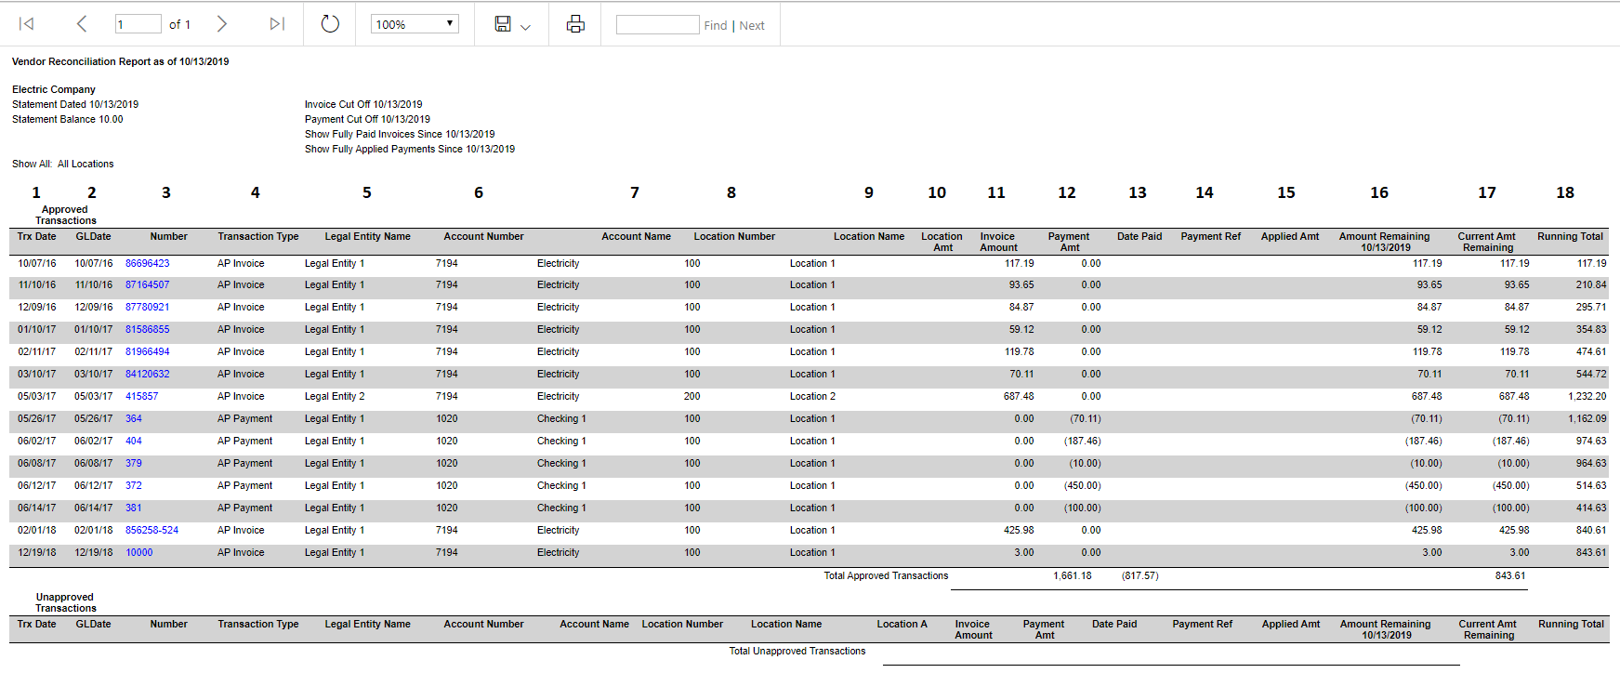Open transaction number 10000
Screen dimensions: 1620x673
139,552
